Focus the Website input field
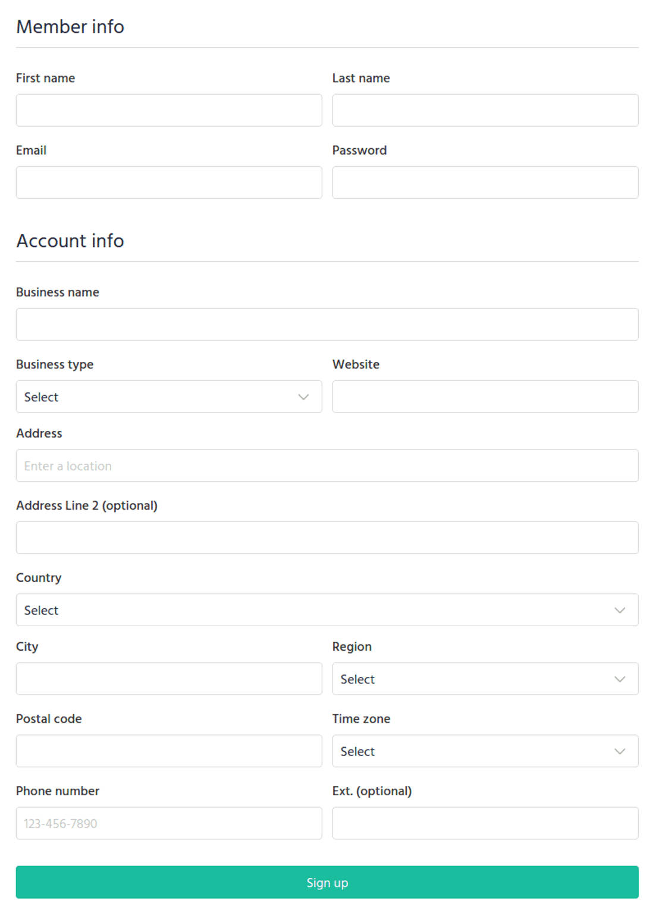Image resolution: width=659 pixels, height=909 pixels. [485, 396]
